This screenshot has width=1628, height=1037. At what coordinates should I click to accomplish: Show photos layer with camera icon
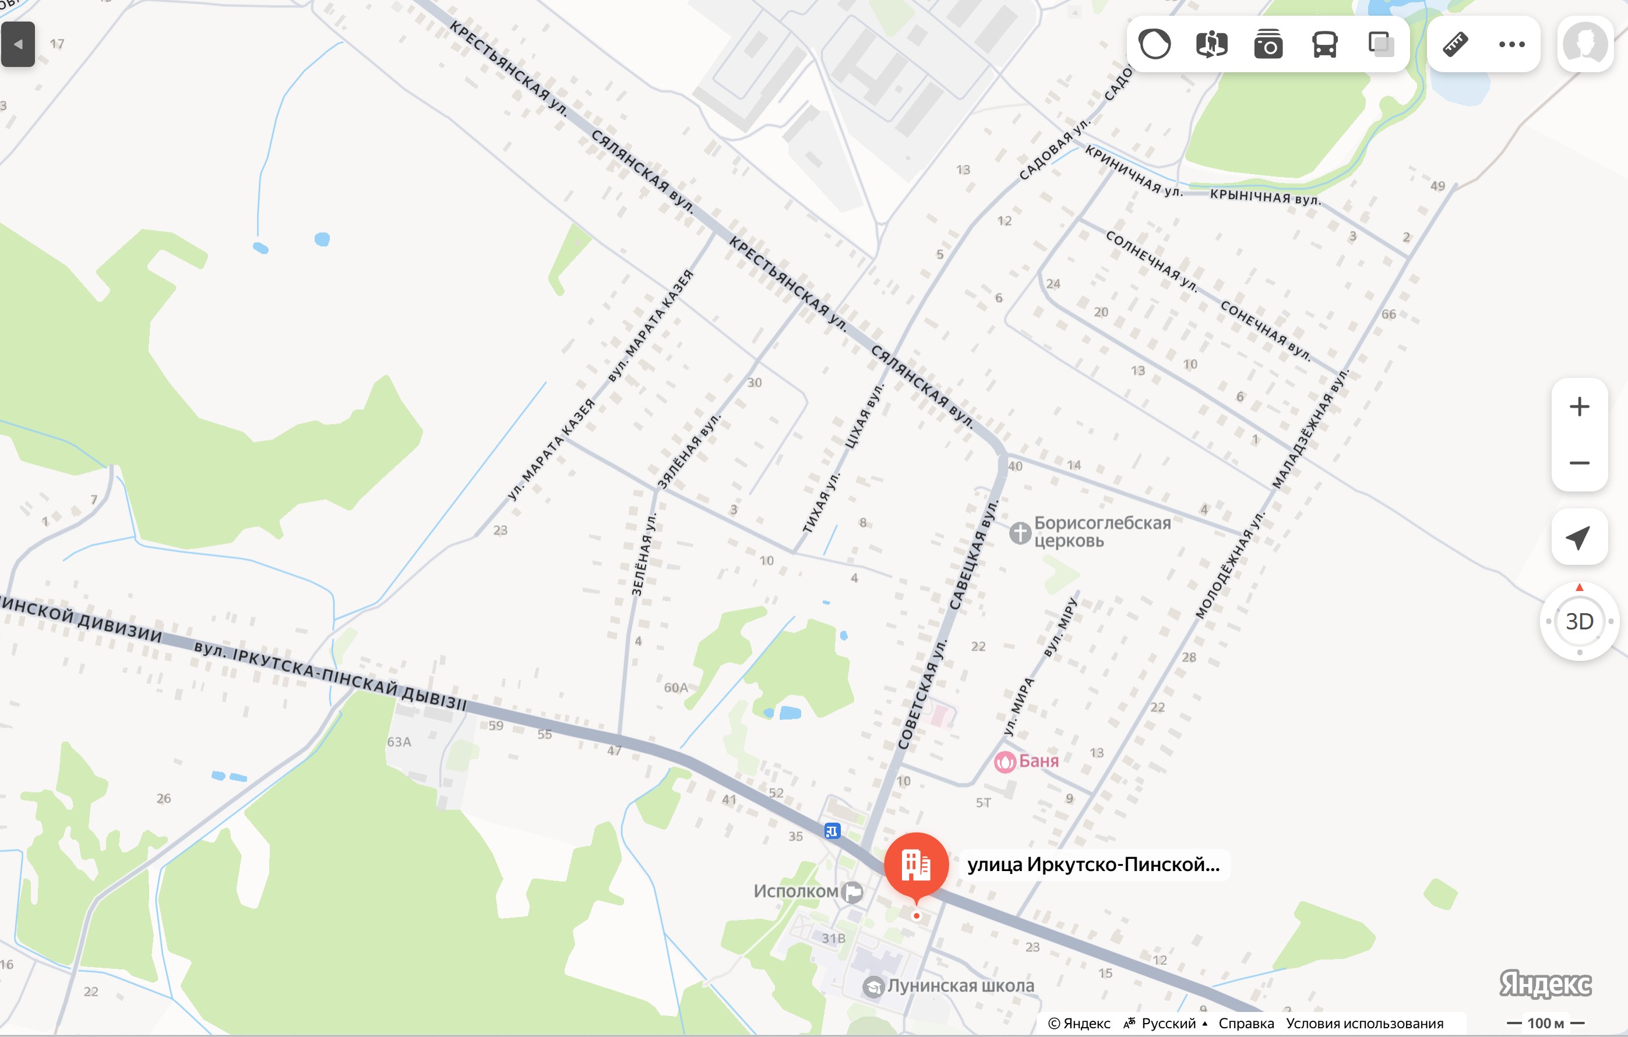point(1268,45)
